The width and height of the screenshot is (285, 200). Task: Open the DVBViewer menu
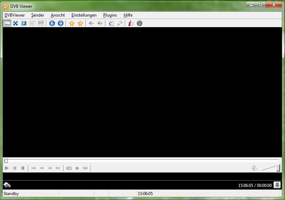[14, 15]
